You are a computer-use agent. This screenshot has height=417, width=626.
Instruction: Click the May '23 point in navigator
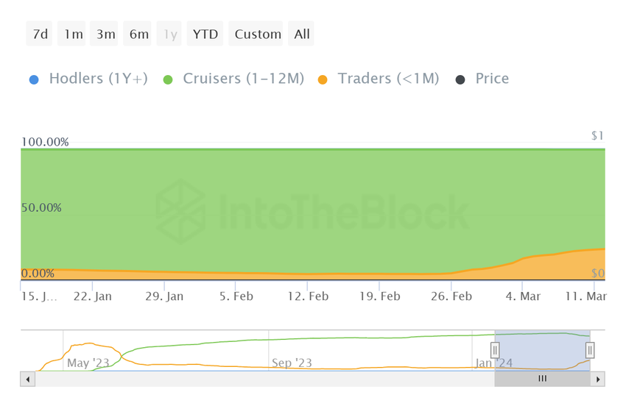[x=88, y=363]
